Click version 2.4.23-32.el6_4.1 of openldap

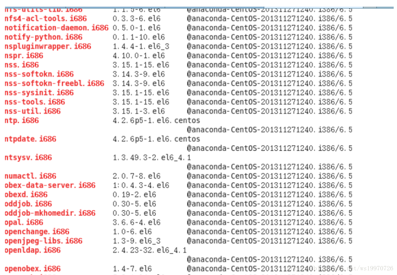tap(149, 250)
